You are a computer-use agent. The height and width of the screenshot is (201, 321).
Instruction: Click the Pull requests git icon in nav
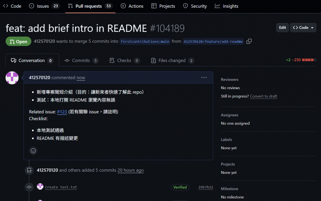pyautogui.click(x=71, y=6)
